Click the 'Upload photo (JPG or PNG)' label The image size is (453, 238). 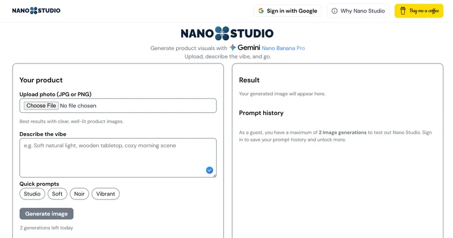pos(55,94)
